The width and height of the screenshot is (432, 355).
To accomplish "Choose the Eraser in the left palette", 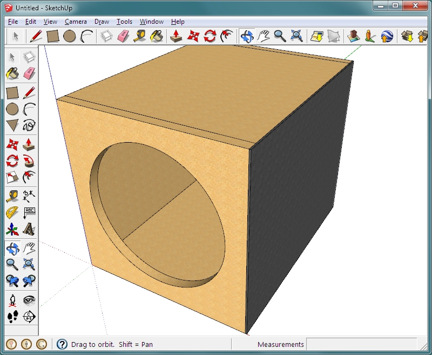I will pos(29,73).
